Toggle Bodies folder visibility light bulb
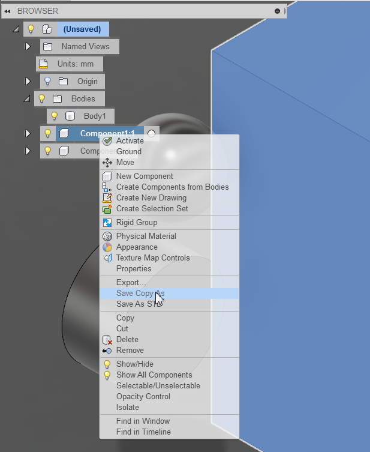 click(42, 98)
